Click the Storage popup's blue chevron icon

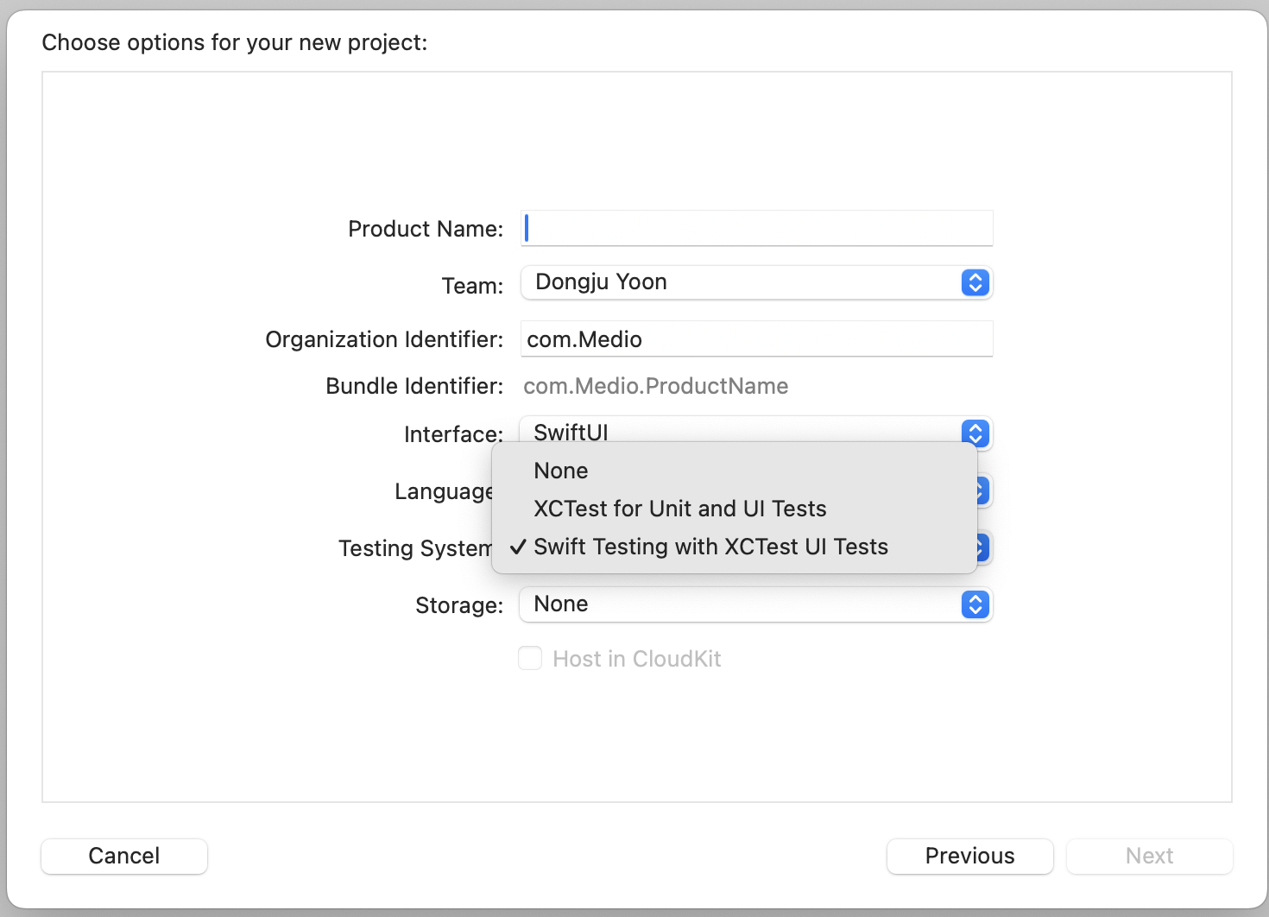(x=975, y=604)
